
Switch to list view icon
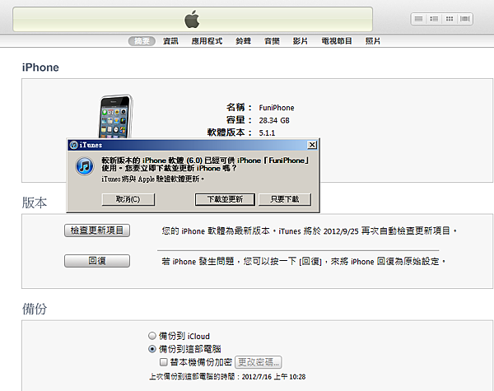point(418,19)
